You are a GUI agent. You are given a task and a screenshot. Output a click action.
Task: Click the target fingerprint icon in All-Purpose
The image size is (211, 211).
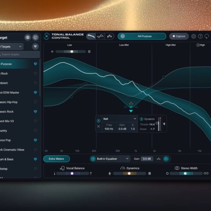(x=123, y=36)
